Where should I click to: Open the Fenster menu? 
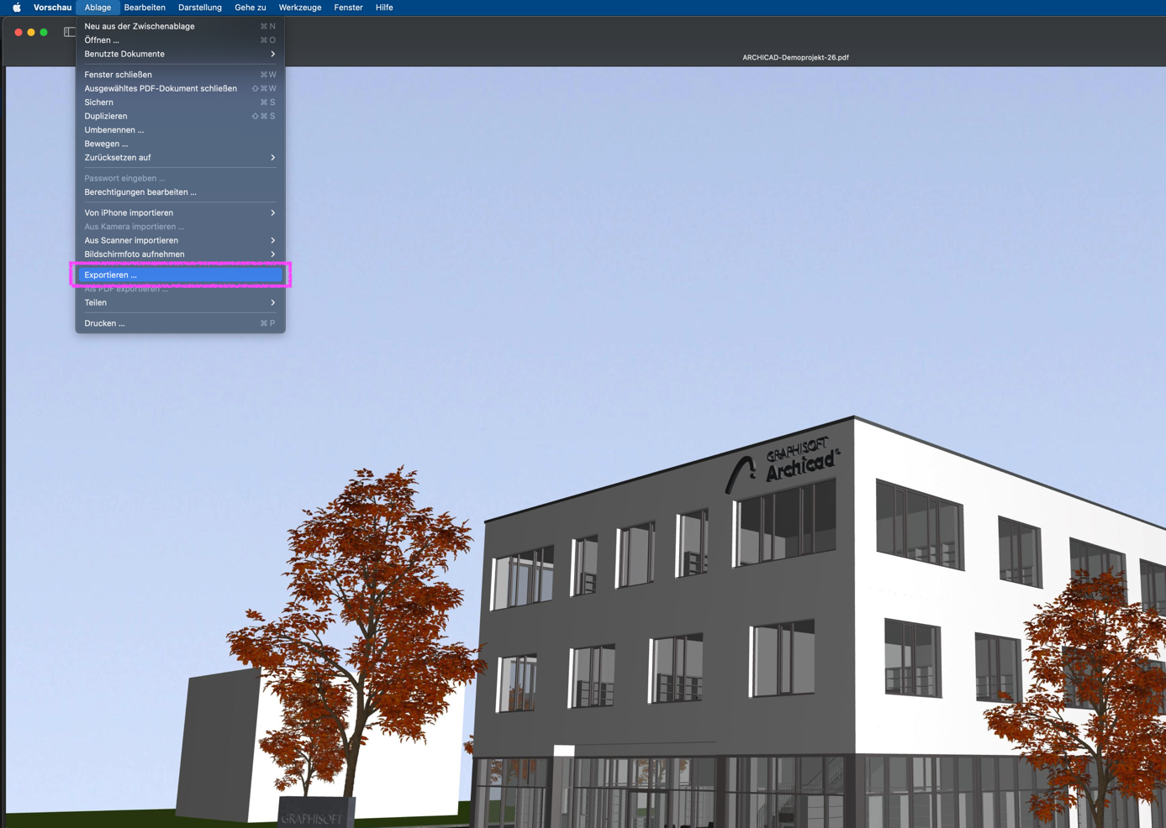pyautogui.click(x=348, y=8)
